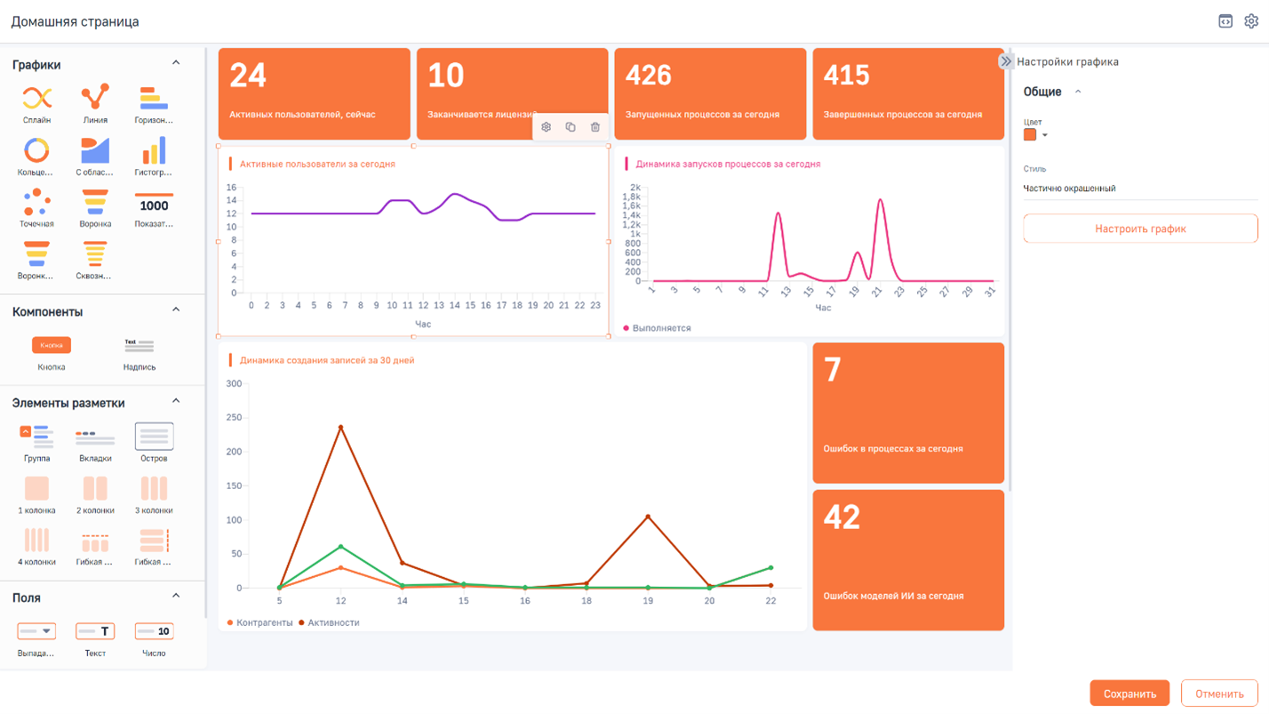Select the 10 Заканчивается лицензия card
The width and height of the screenshot is (1269, 714).
513,93
